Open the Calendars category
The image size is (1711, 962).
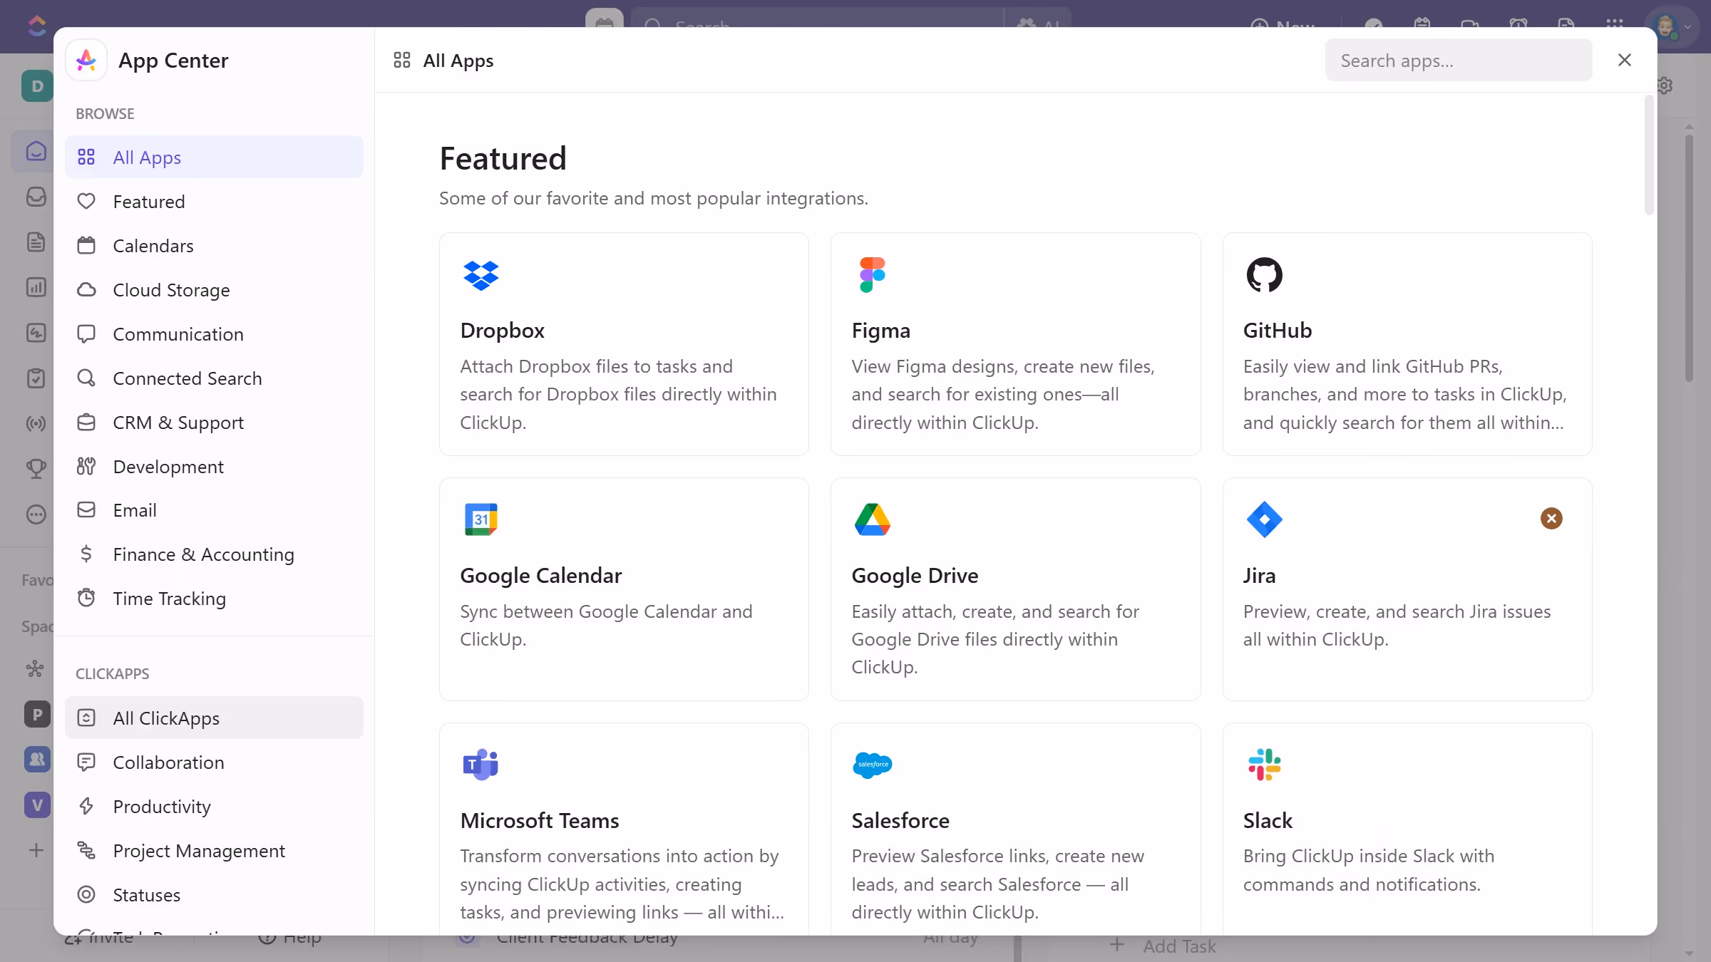(214, 246)
